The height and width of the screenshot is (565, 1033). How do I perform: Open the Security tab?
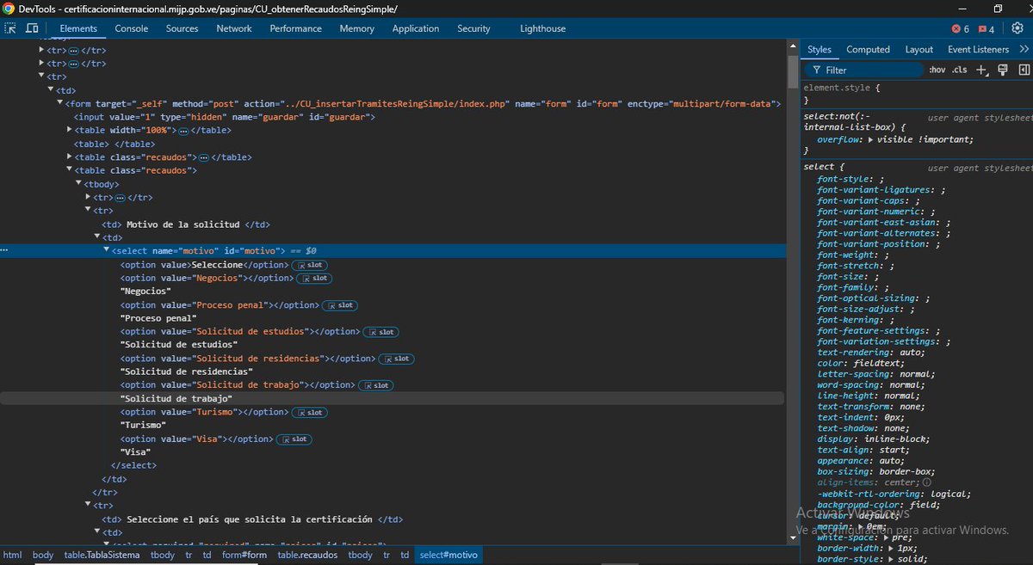pyautogui.click(x=473, y=28)
